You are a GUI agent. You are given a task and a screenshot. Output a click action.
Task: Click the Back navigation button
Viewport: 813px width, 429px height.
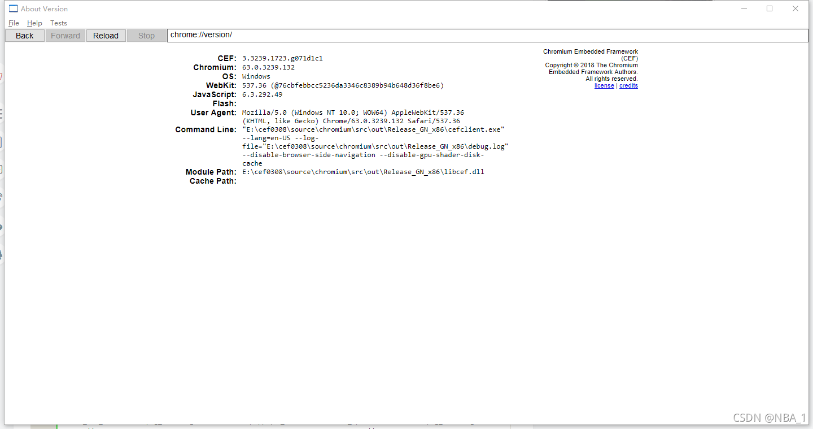(x=25, y=36)
